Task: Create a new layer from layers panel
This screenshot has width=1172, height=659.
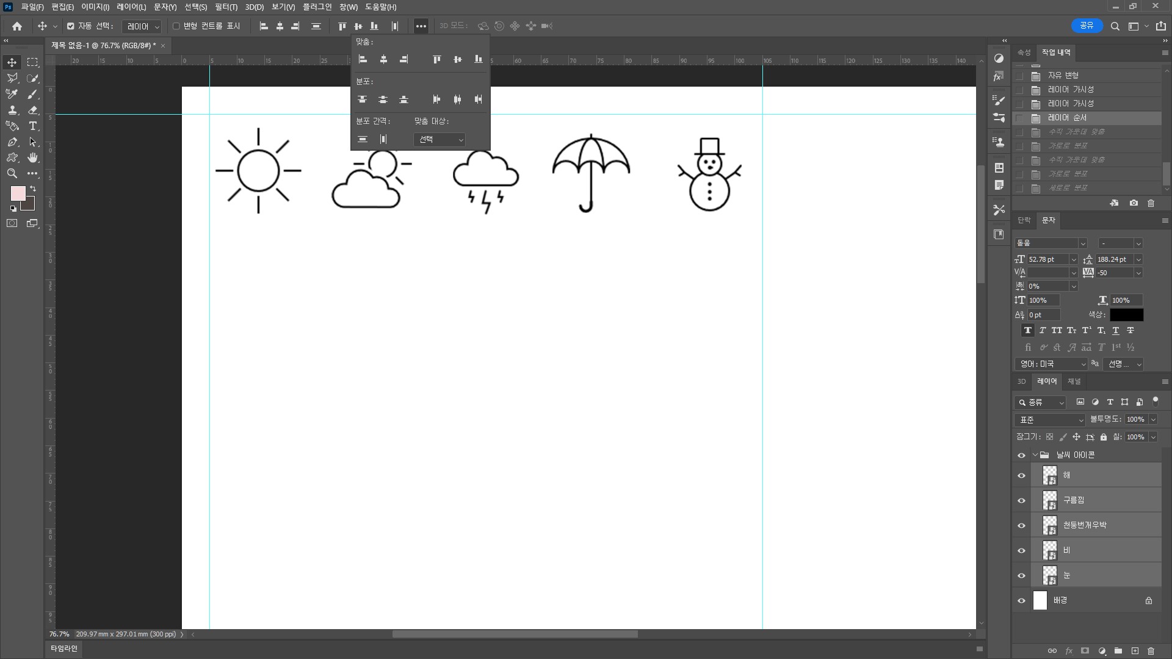Action: pyautogui.click(x=1135, y=651)
